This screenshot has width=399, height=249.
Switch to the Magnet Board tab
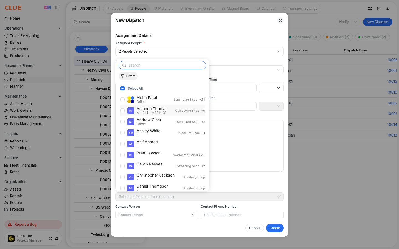(236, 9)
